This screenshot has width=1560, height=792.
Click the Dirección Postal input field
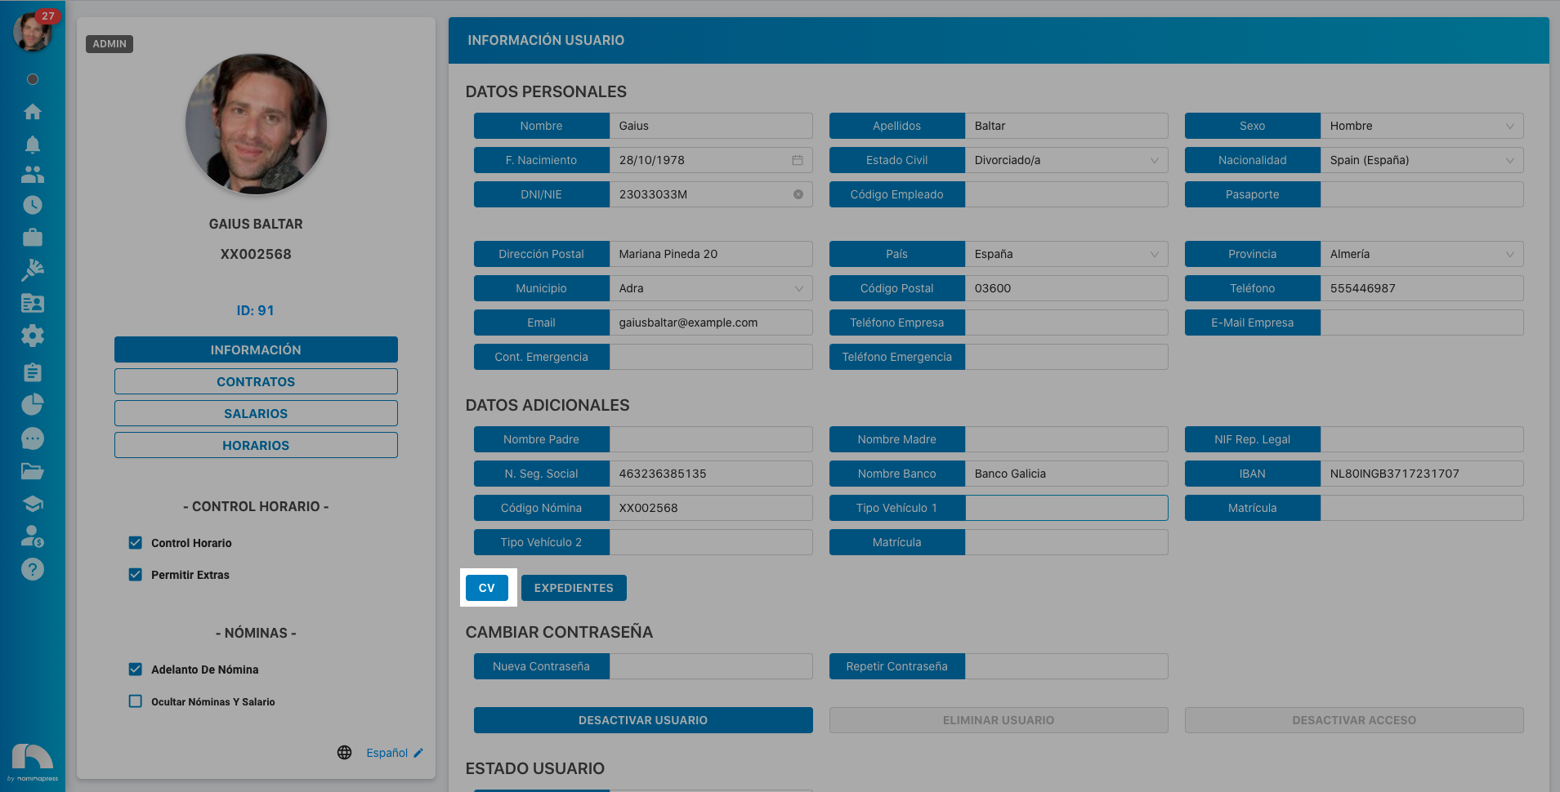coord(711,254)
